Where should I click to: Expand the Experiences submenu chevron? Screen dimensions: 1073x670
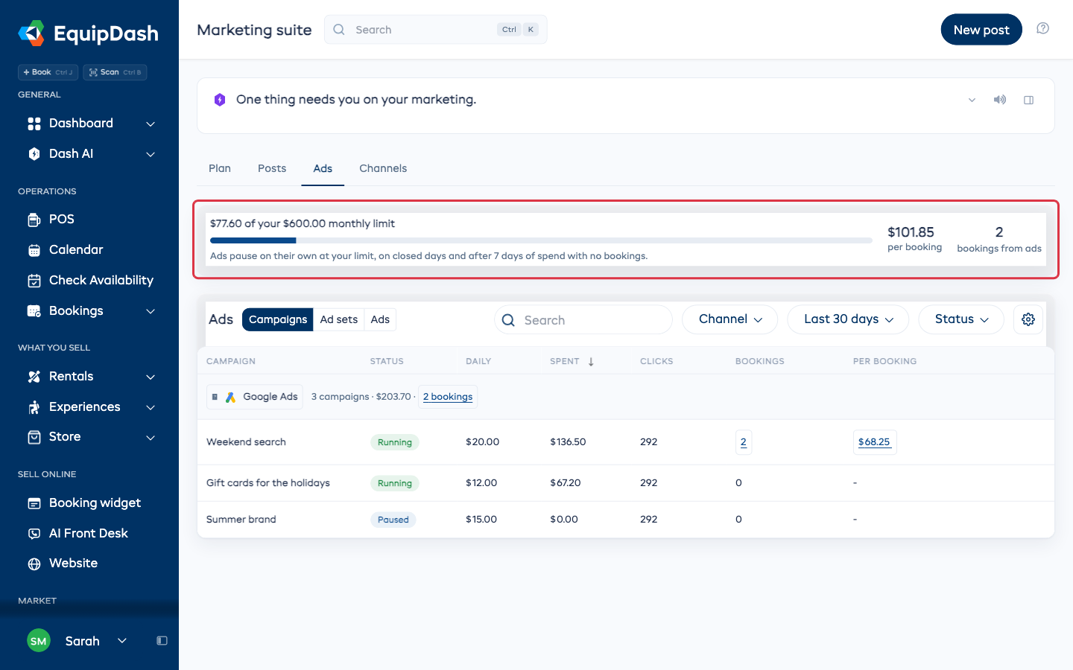151,407
